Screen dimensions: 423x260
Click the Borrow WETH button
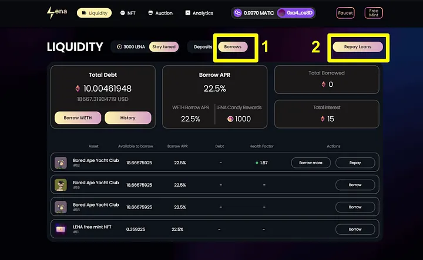(78, 118)
